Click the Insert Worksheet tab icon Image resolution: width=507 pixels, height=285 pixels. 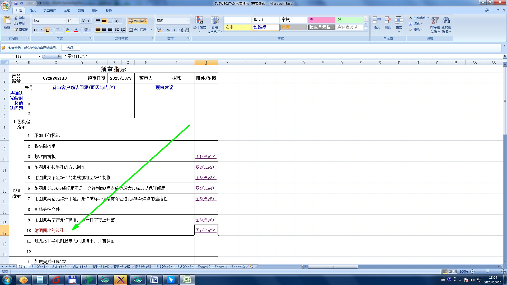click(x=251, y=267)
